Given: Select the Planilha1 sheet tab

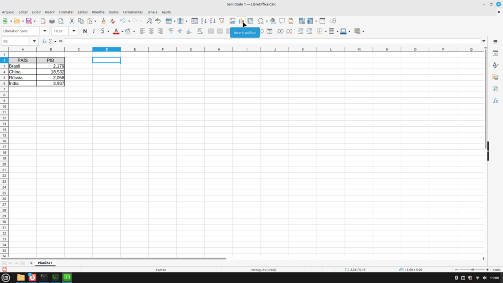Looking at the screenshot, I should coord(45,263).
